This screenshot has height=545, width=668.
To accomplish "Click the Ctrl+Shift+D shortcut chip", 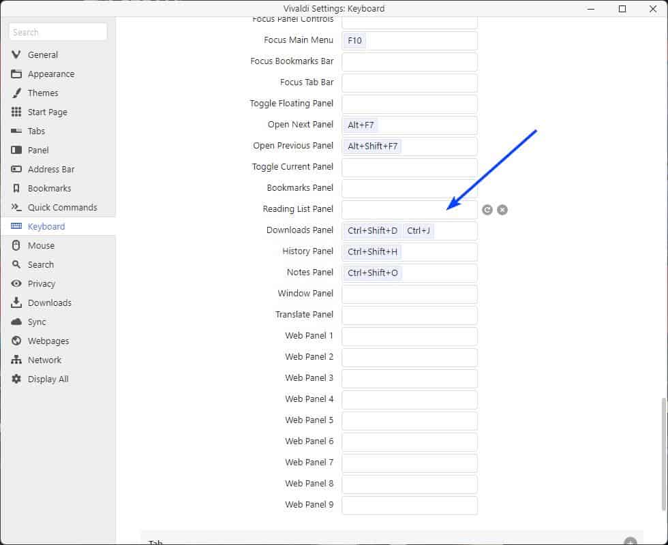I will tap(372, 230).
